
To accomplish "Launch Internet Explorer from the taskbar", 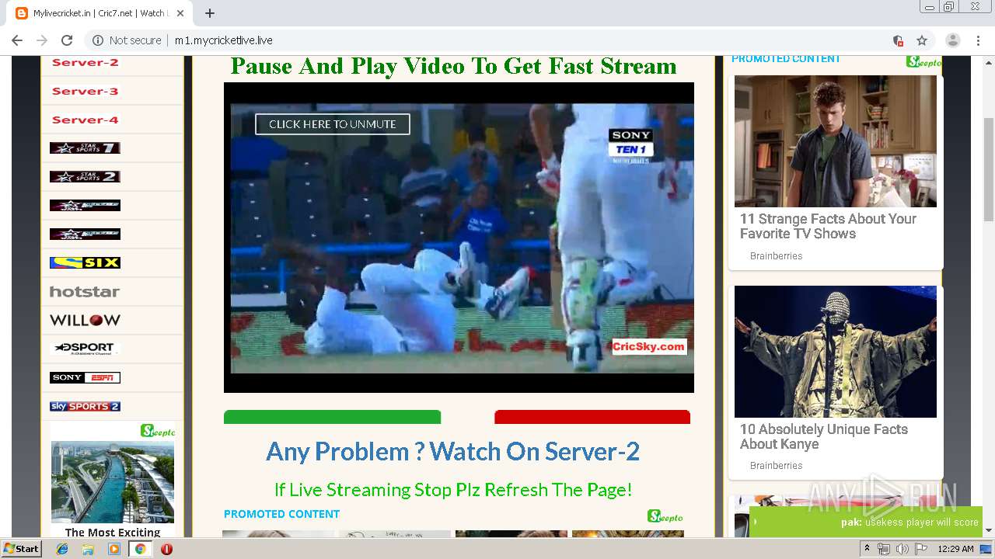I will (62, 549).
